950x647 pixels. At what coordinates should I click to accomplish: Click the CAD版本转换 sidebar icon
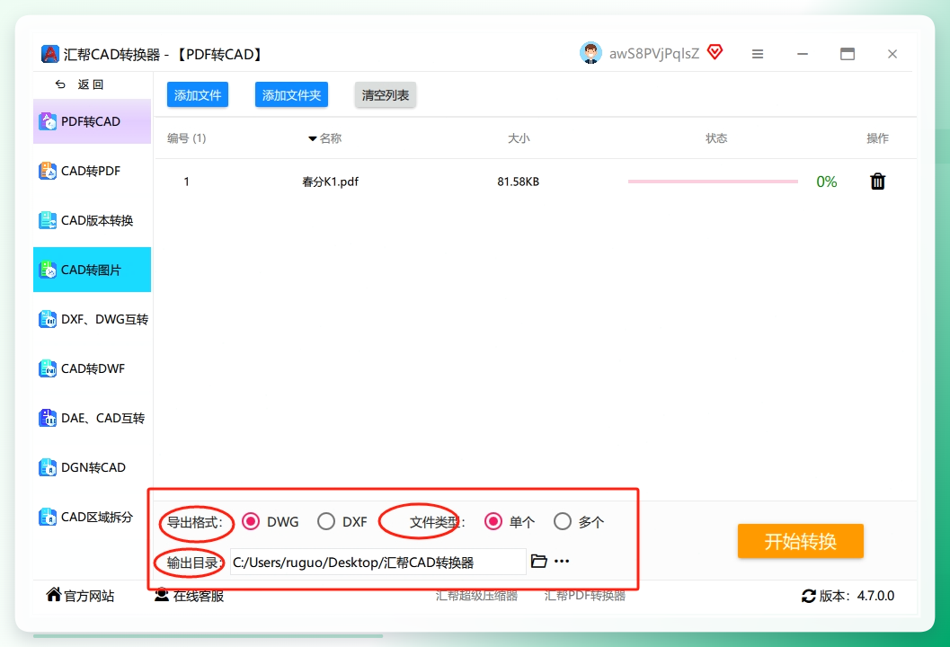[48, 220]
